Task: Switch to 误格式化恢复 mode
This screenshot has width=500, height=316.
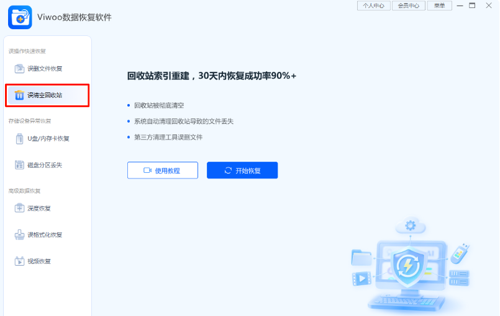Action: pos(47,235)
